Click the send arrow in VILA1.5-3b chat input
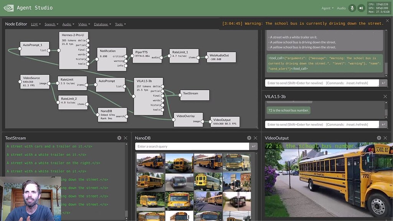This screenshot has width=393, height=221. click(x=384, y=124)
